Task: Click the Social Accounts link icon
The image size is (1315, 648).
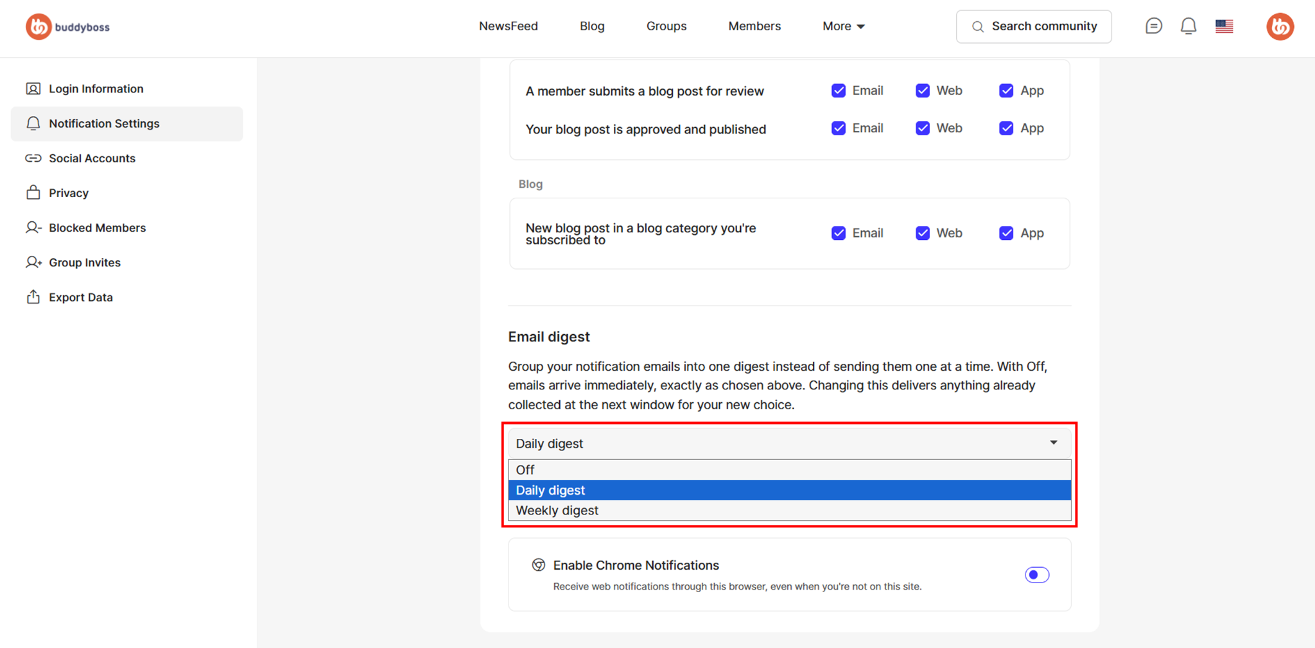Action: click(x=33, y=158)
